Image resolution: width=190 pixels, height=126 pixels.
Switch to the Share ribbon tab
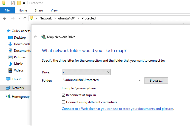[x=39, y=10]
